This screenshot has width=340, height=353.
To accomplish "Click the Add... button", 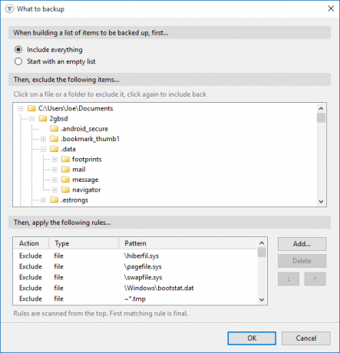I will (302, 244).
